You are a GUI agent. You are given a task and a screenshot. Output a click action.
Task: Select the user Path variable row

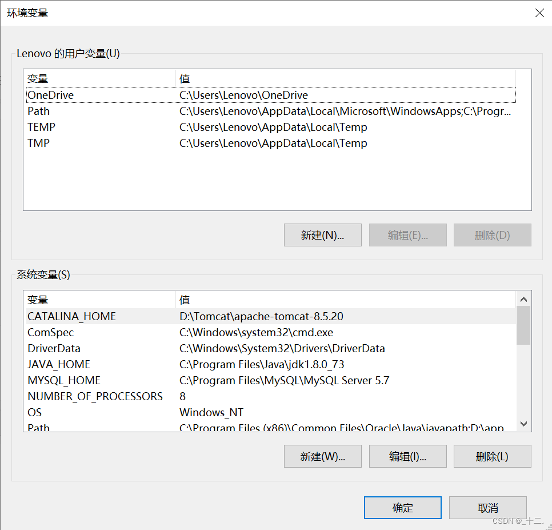[x=271, y=111]
